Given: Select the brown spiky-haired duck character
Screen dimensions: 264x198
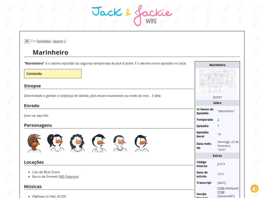Looking at the screenshot, I should pos(34,143).
